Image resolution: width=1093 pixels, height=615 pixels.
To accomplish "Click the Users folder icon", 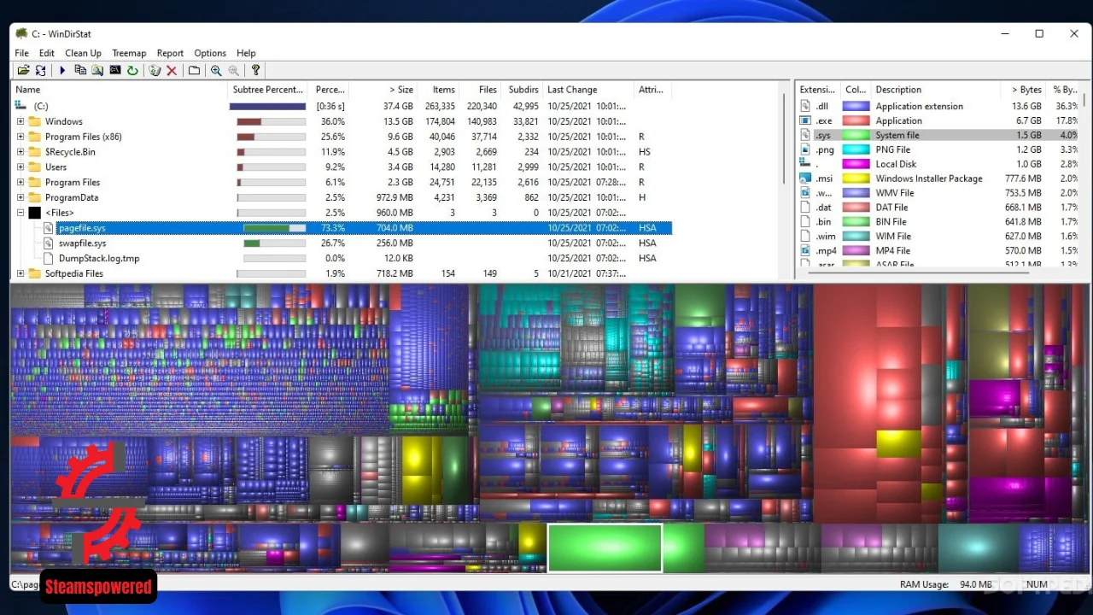I will [x=34, y=167].
